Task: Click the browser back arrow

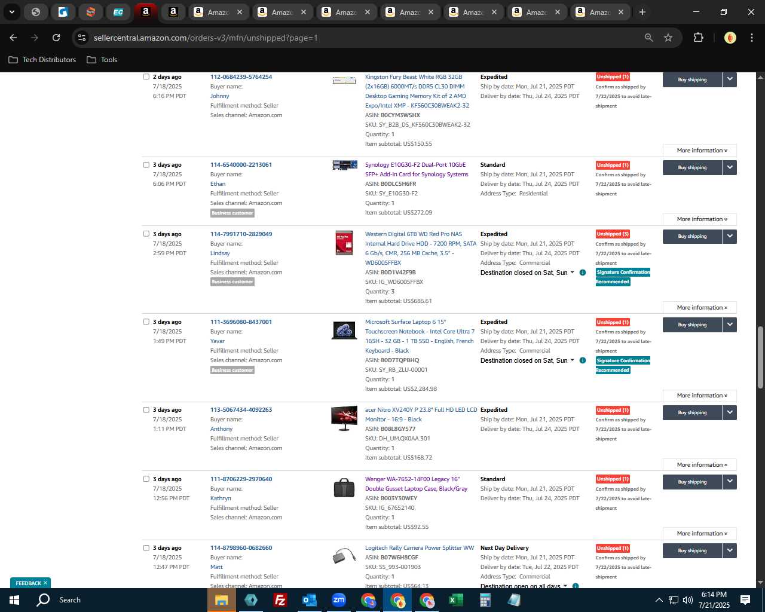Action: pyautogui.click(x=13, y=38)
